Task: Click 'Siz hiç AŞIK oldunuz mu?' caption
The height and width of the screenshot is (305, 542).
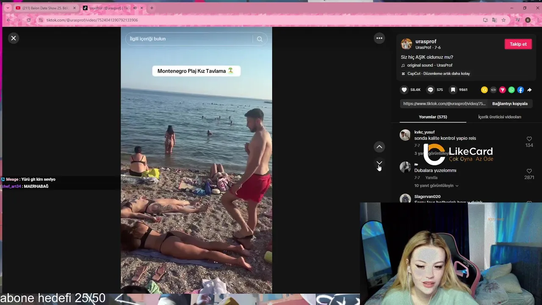Action: 427,57
